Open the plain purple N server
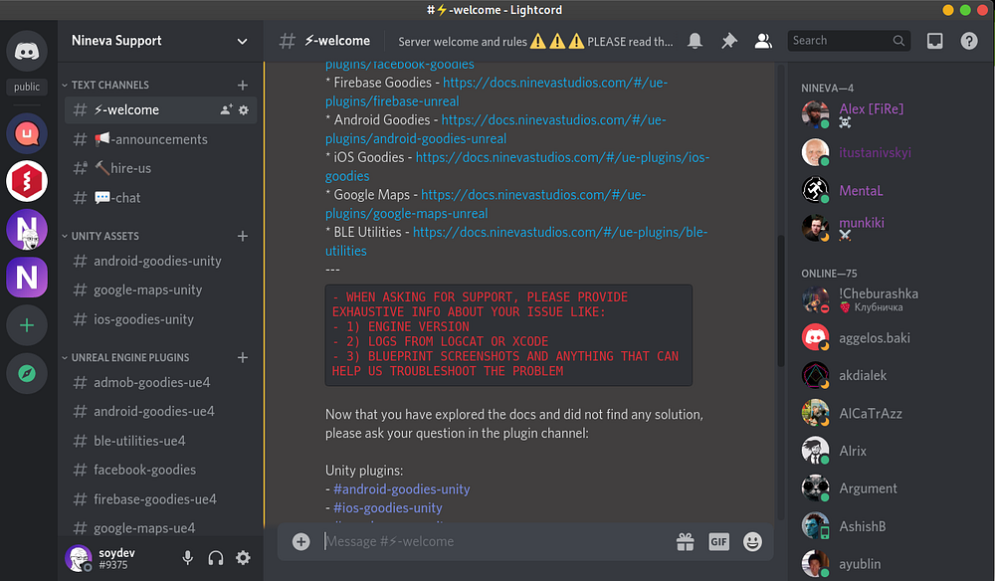 point(27,278)
